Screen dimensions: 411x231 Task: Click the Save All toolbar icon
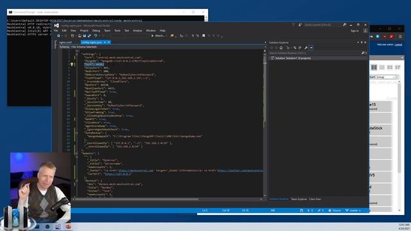89,36
